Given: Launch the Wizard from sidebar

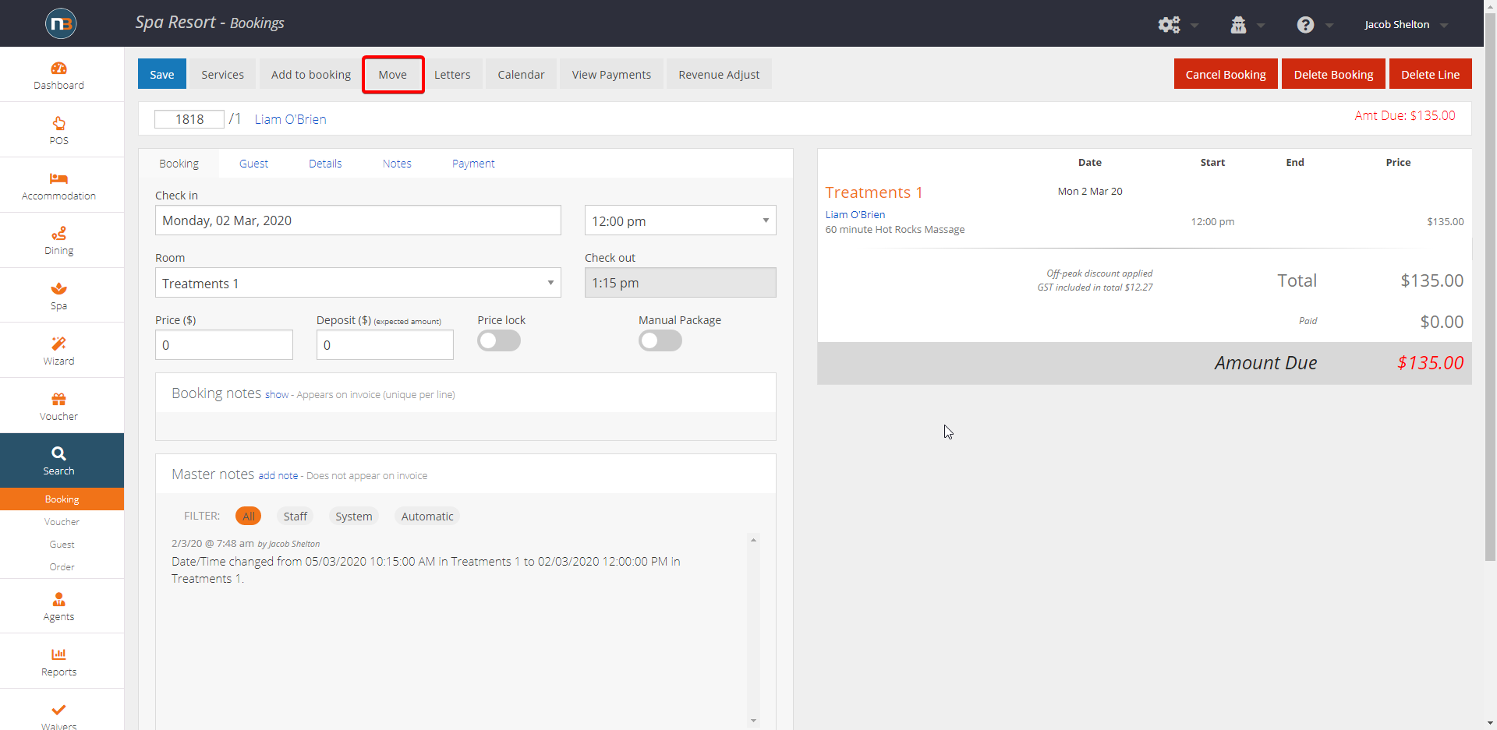Looking at the screenshot, I should [x=58, y=351].
